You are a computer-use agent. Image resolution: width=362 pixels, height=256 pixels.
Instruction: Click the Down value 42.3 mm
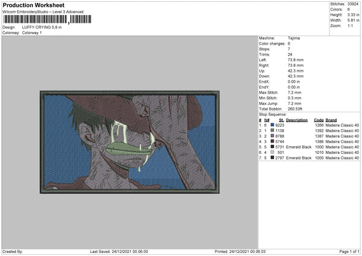pos(296,76)
